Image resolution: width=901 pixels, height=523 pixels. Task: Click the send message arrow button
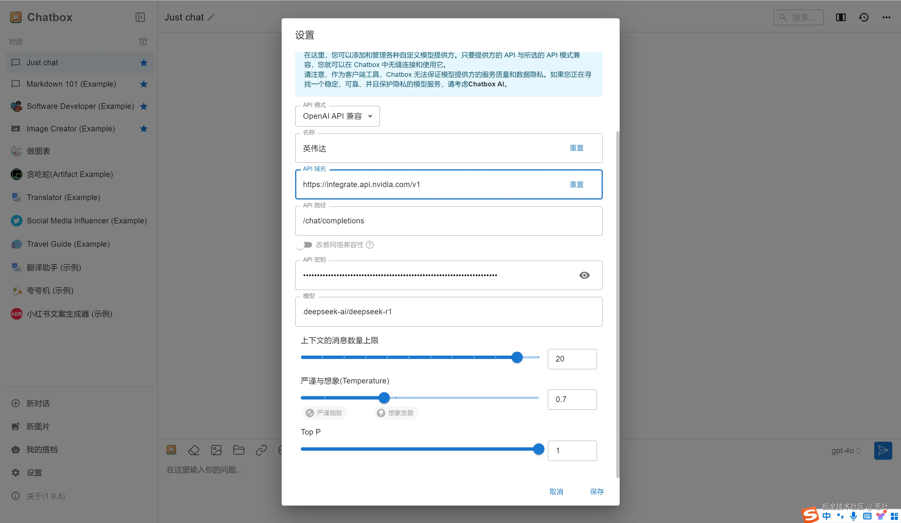click(883, 450)
